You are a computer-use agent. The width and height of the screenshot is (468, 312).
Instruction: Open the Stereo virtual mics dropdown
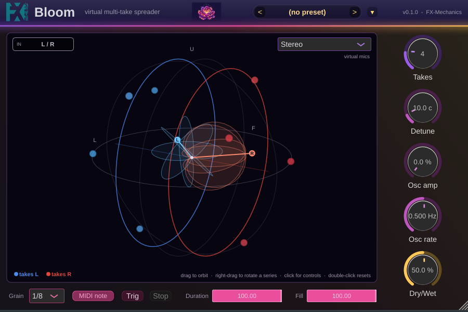pos(324,44)
